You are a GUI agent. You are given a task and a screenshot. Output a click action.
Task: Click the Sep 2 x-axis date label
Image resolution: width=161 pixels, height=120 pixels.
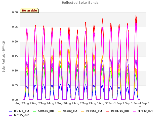120,103
